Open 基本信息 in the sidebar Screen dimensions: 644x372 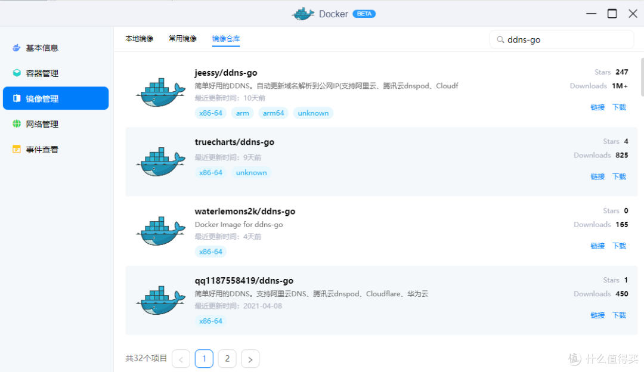click(x=56, y=48)
